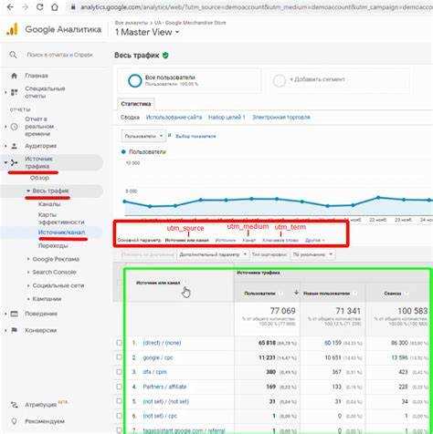Image resolution: width=433 pixels, height=434 pixels.
Task: Click the Partners / affiliate source link
Action: pos(164,387)
